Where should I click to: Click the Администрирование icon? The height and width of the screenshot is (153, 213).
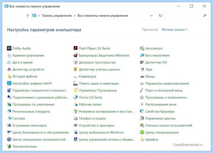[x=9, y=55]
